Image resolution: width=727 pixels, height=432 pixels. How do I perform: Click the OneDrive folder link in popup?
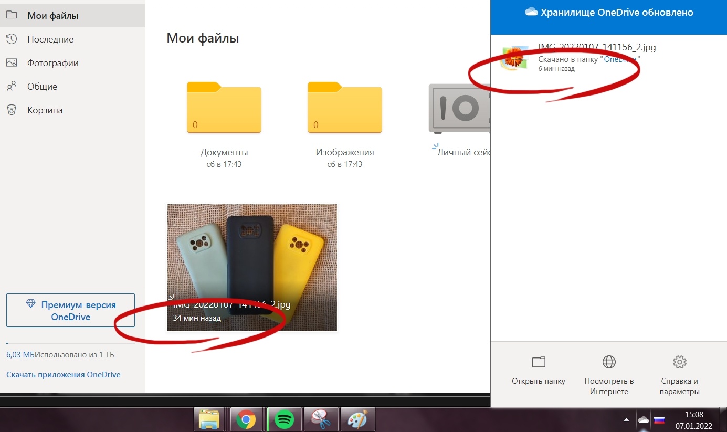click(620, 59)
